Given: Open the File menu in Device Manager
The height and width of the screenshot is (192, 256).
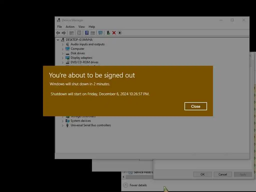Looking at the screenshot, I should (x=59, y=26).
